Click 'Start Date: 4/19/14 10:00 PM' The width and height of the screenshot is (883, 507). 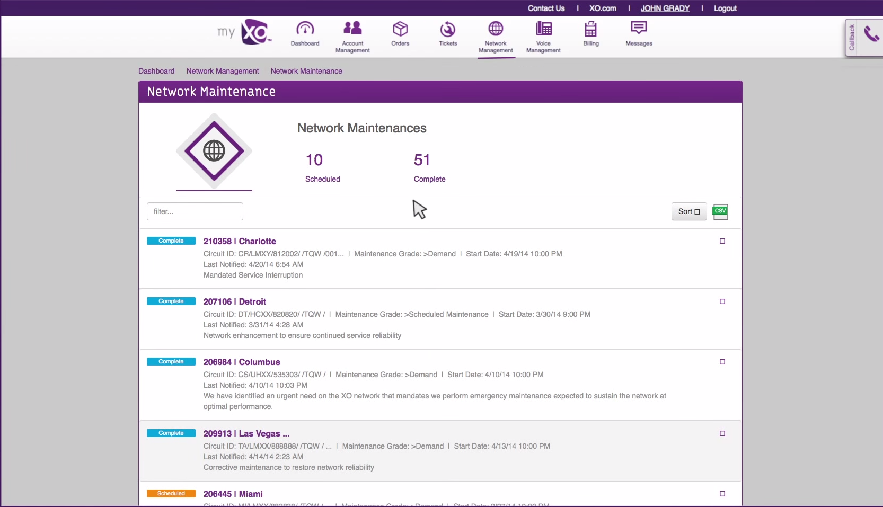point(514,254)
